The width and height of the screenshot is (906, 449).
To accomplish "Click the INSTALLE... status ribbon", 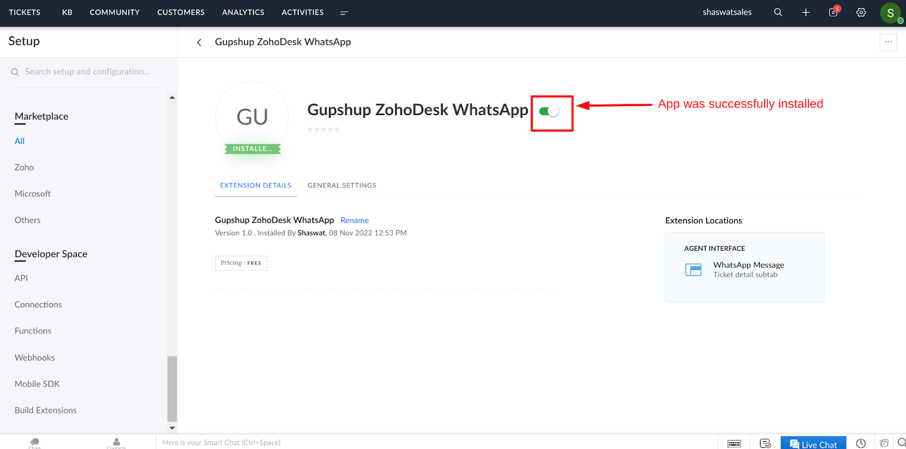I will (253, 149).
